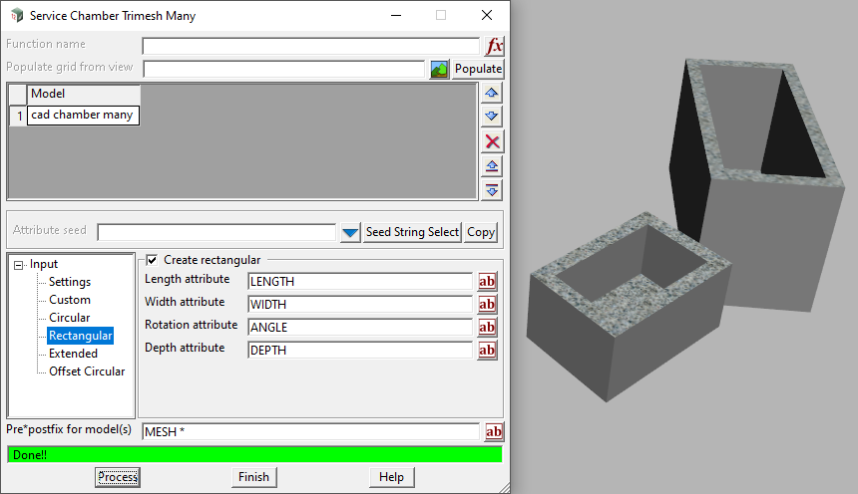Move grid row up with the up-arrow icon

pyautogui.click(x=492, y=93)
